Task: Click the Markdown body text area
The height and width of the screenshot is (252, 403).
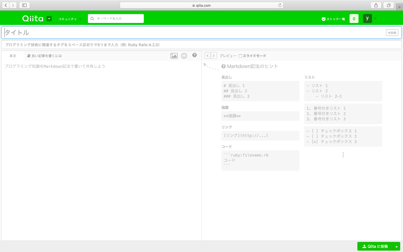Action: (102, 151)
